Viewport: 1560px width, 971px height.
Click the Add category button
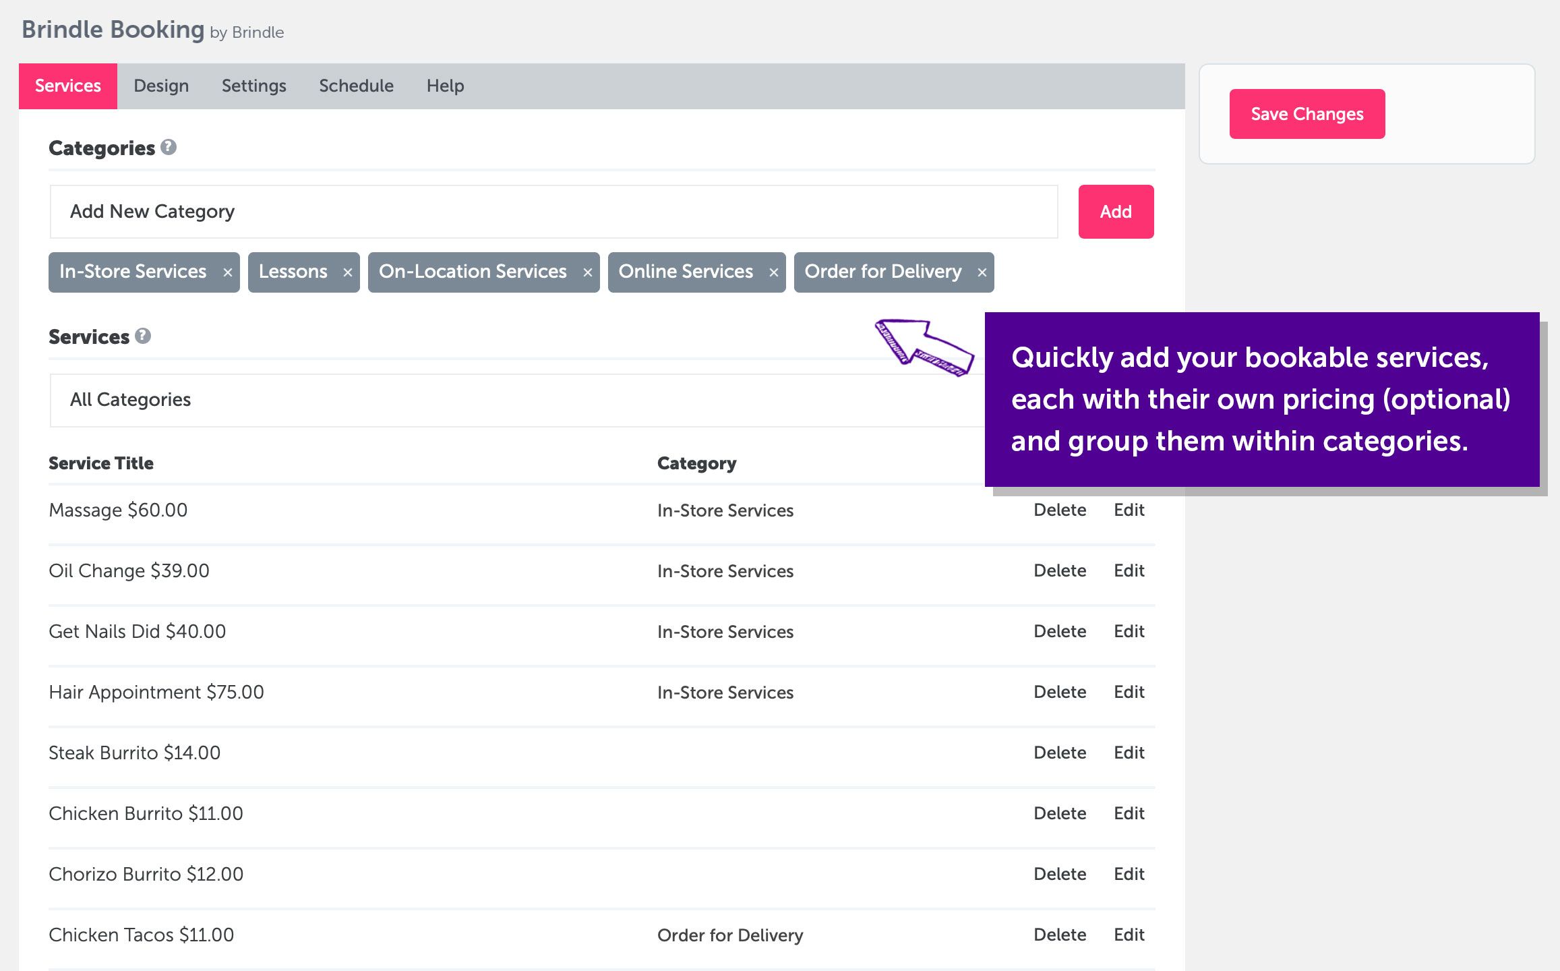pos(1116,212)
